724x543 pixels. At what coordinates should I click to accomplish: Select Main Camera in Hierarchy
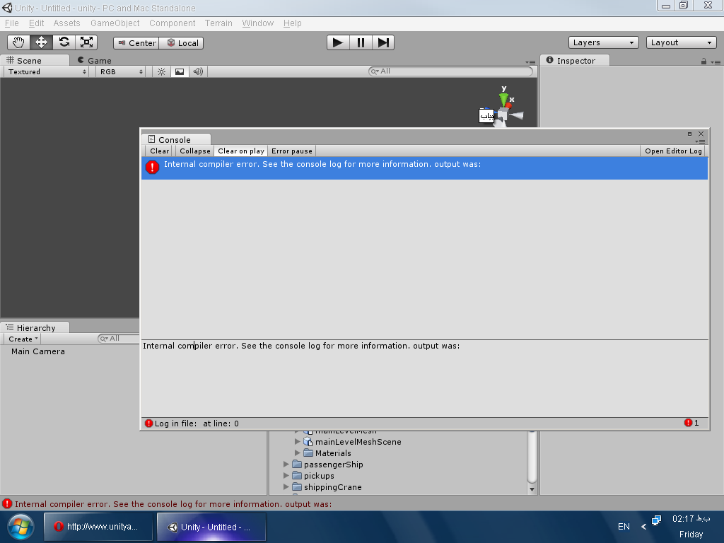click(x=37, y=351)
